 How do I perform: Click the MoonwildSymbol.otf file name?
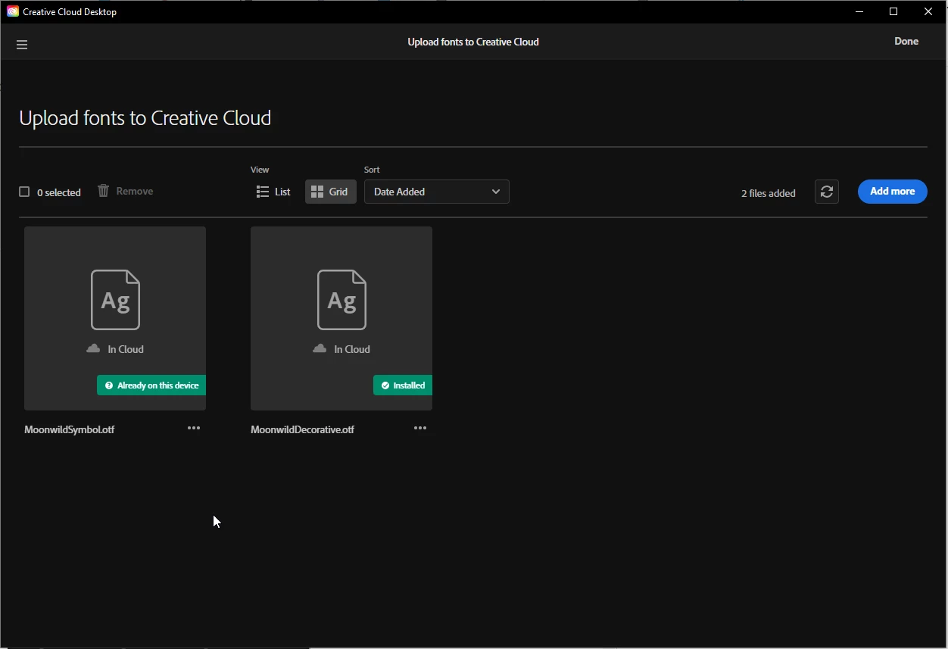click(x=70, y=429)
